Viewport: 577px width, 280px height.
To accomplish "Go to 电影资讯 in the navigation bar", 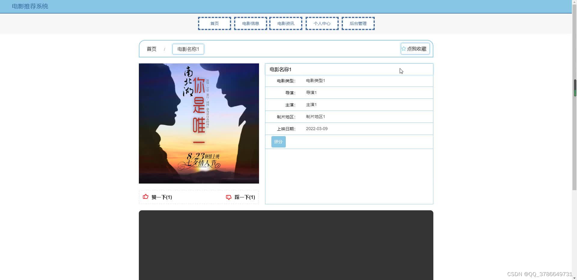I will (286, 23).
